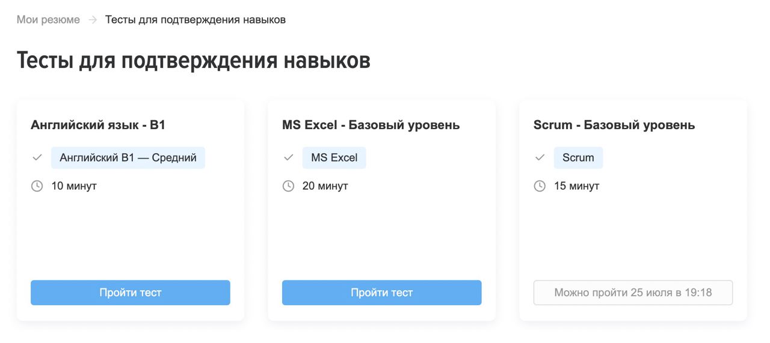Click the 20 минут duration label
The image size is (770, 343).
(x=325, y=186)
